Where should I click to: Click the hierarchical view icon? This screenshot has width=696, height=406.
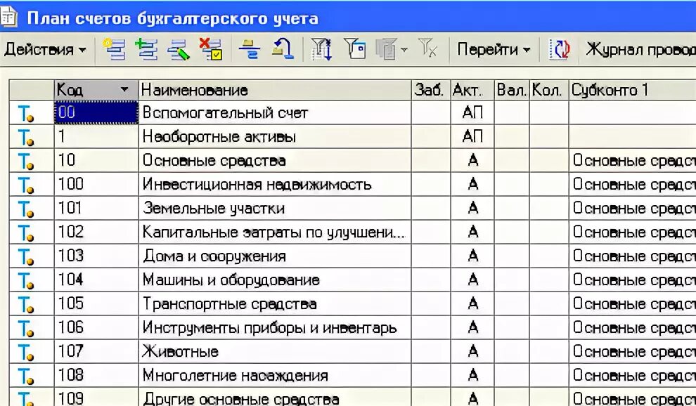pyautogui.click(x=249, y=48)
